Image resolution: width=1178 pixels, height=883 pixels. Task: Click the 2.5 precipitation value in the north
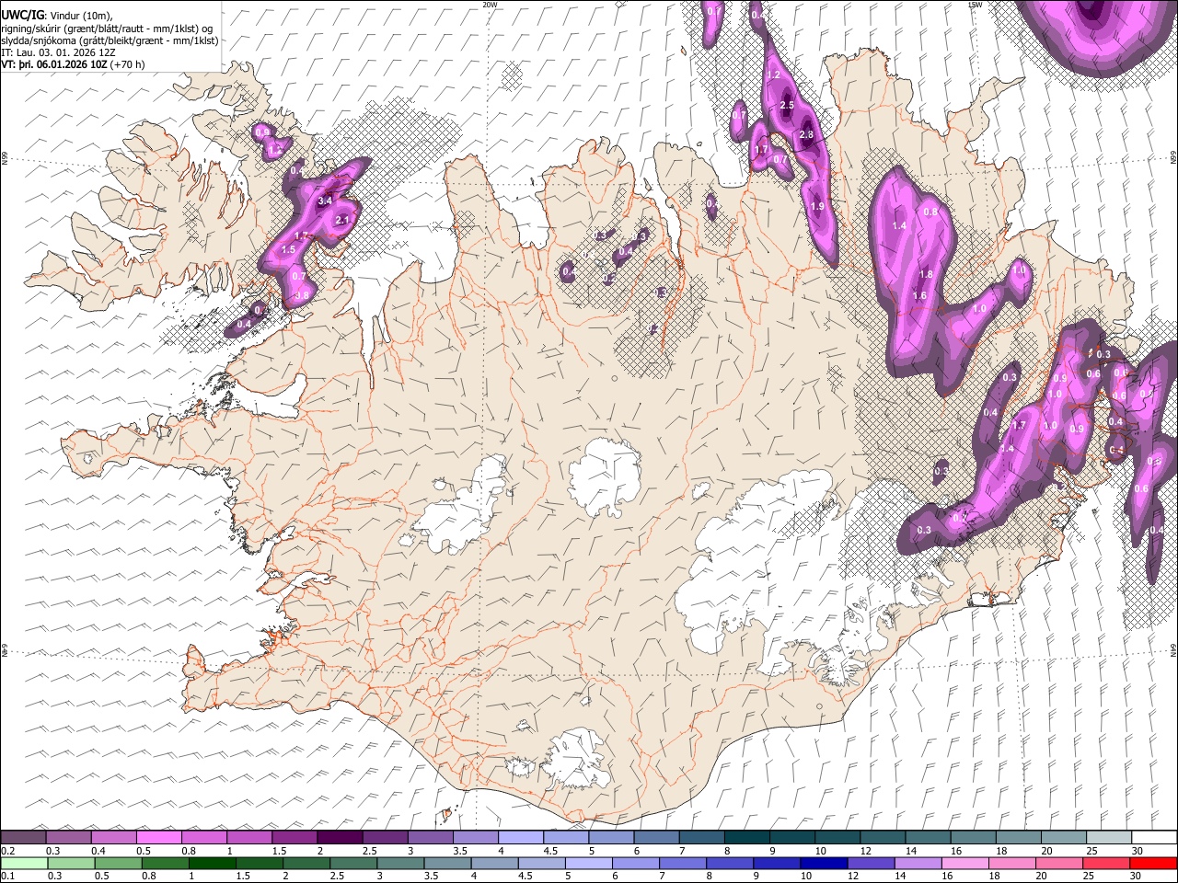click(x=787, y=106)
